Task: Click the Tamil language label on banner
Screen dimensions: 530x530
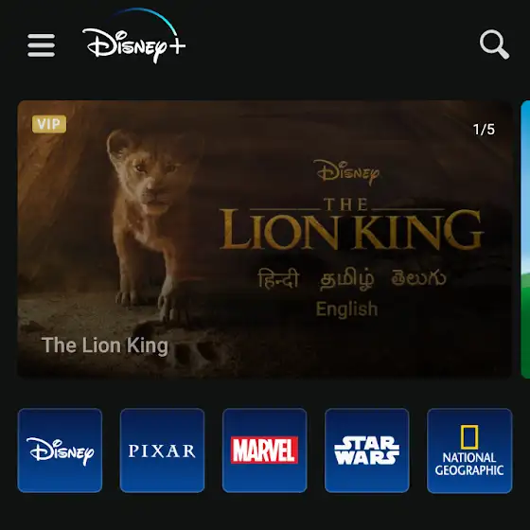Action: pos(347,279)
